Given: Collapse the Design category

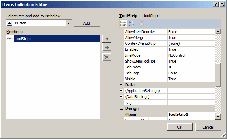Looking at the screenshot, I should coord(121,108).
